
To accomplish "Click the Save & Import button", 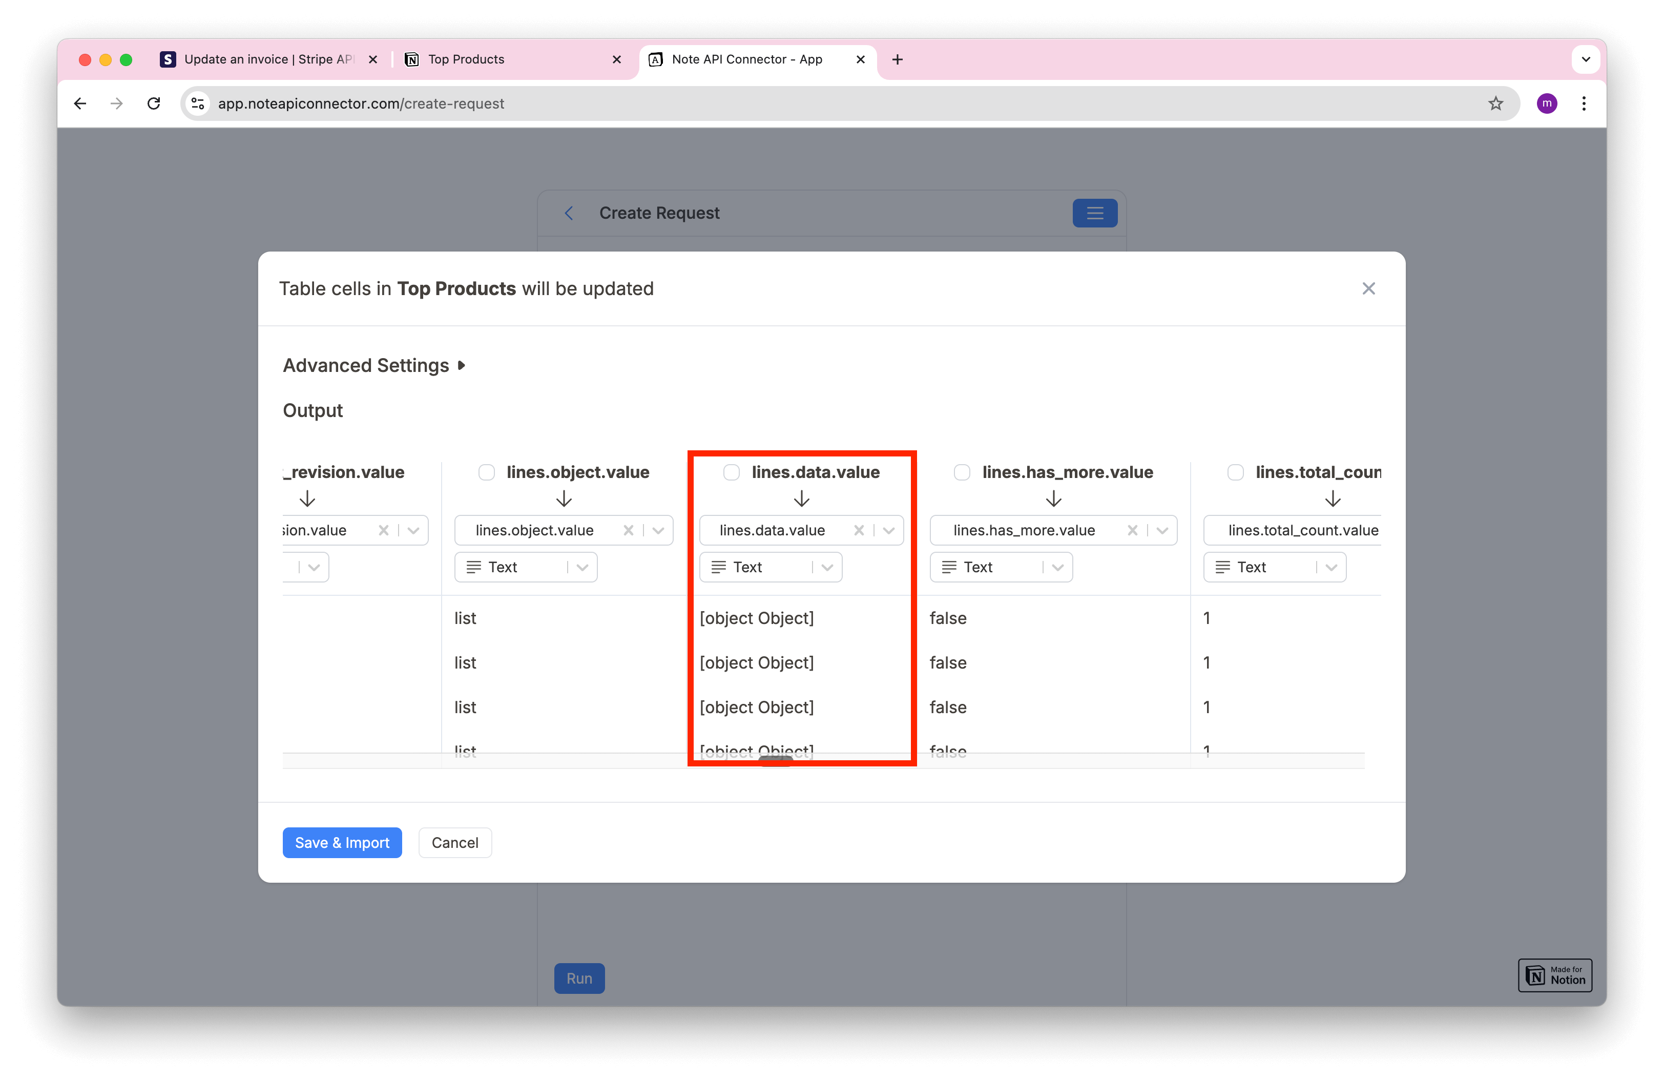I will coord(342,842).
